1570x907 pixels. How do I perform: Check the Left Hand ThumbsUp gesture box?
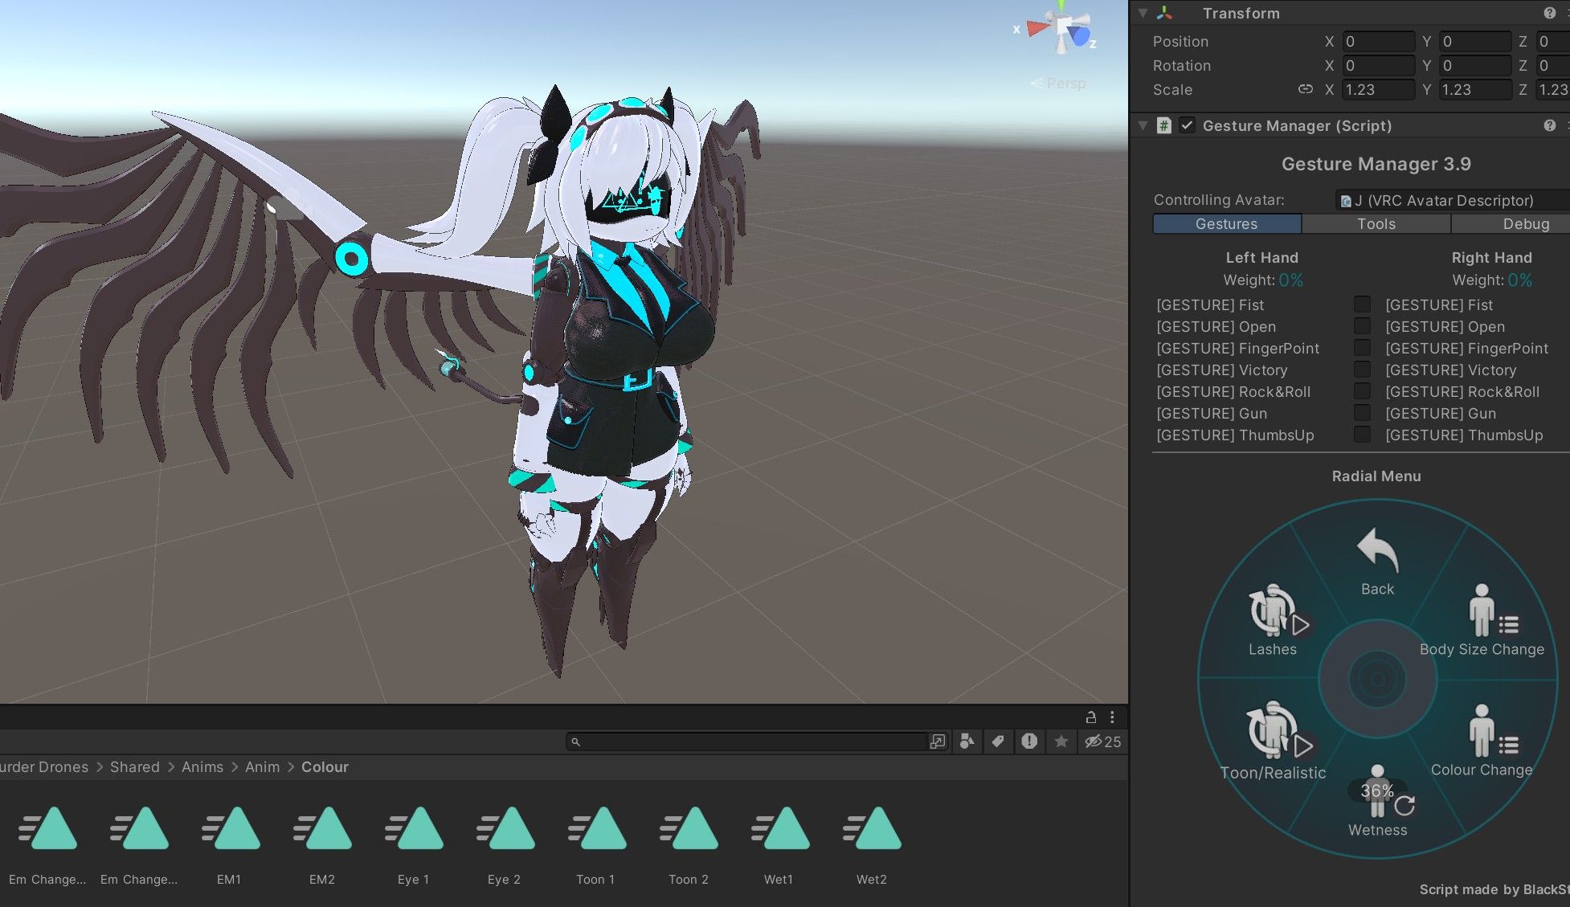tap(1362, 435)
